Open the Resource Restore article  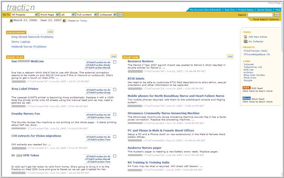140,61
